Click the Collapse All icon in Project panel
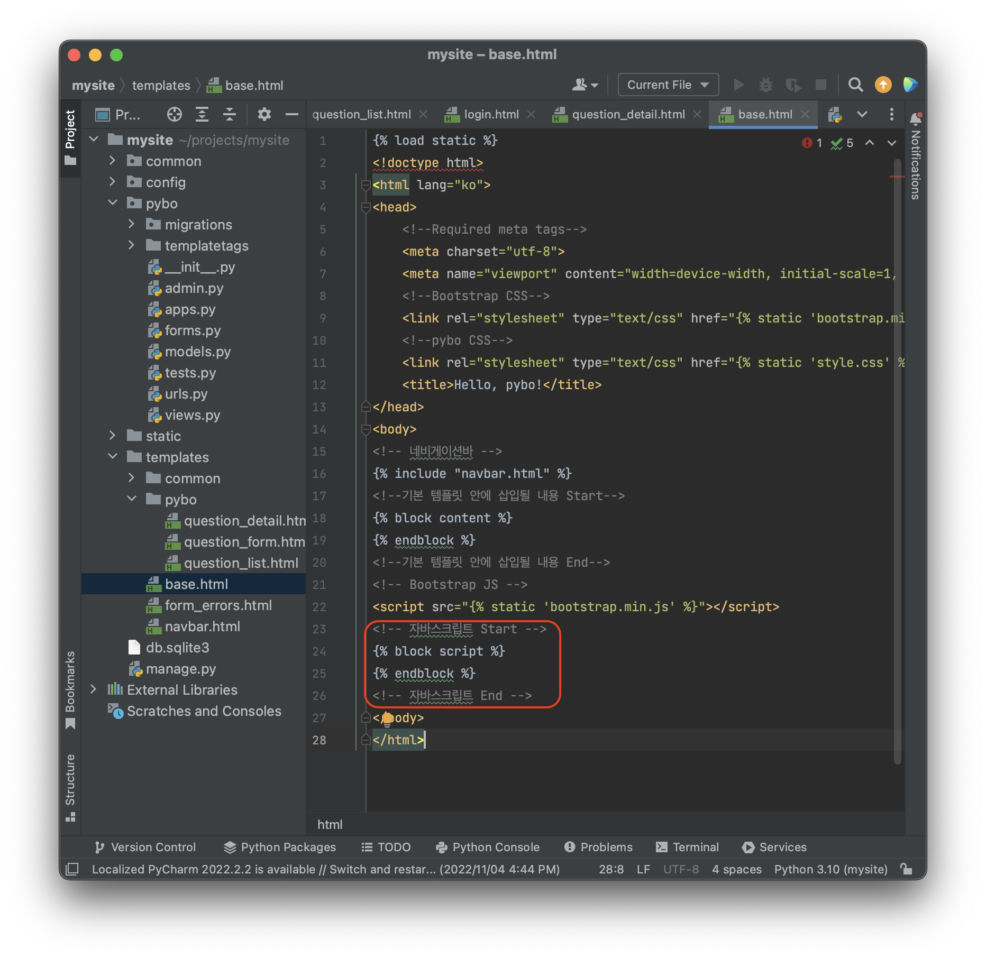Viewport: 986px width, 958px height. [230, 114]
